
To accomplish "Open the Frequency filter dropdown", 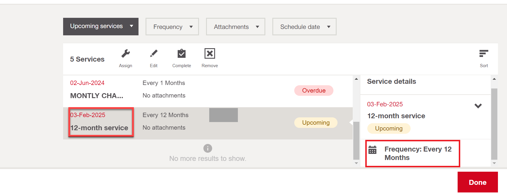I will pos(172,27).
